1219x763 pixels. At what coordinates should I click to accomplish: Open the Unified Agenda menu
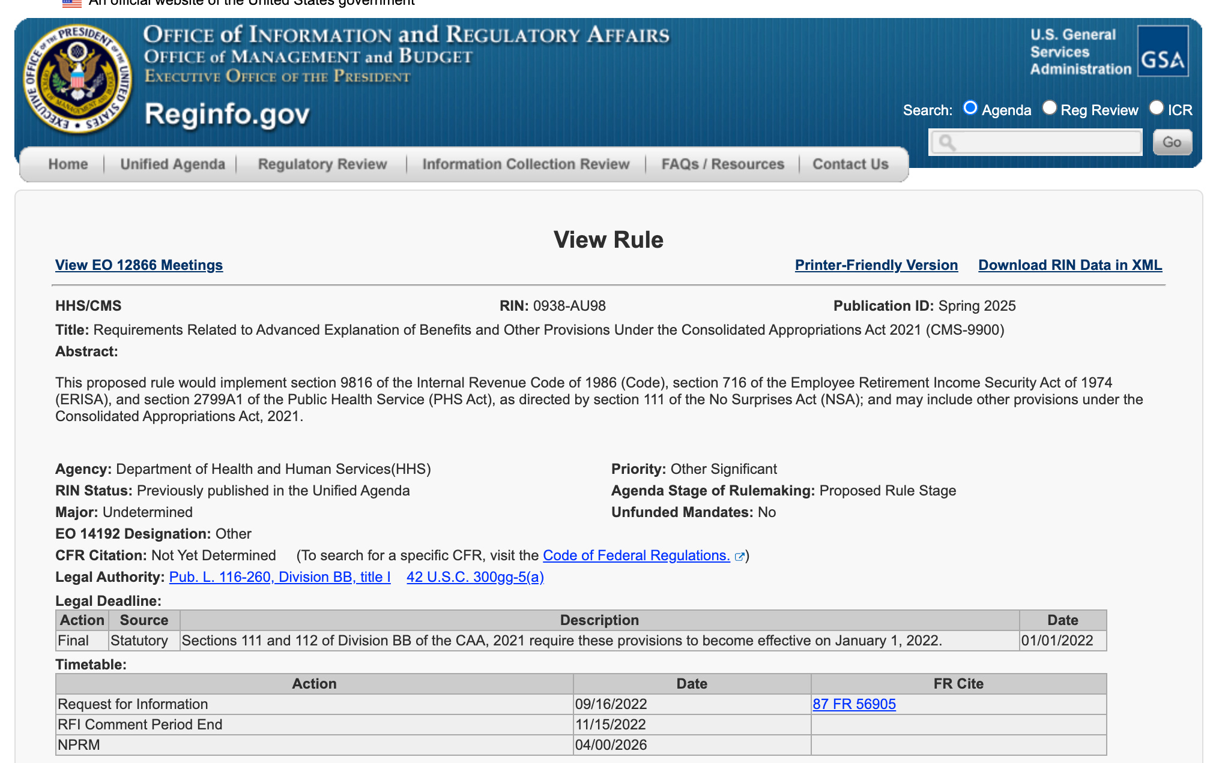click(172, 164)
